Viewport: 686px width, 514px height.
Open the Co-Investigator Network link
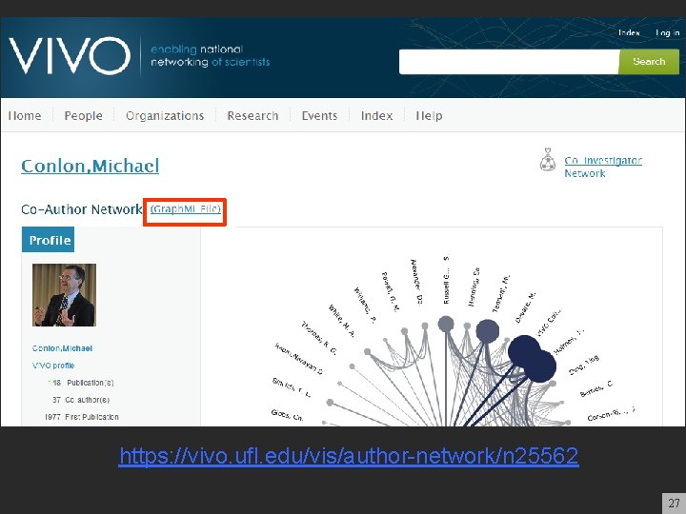coord(603,167)
